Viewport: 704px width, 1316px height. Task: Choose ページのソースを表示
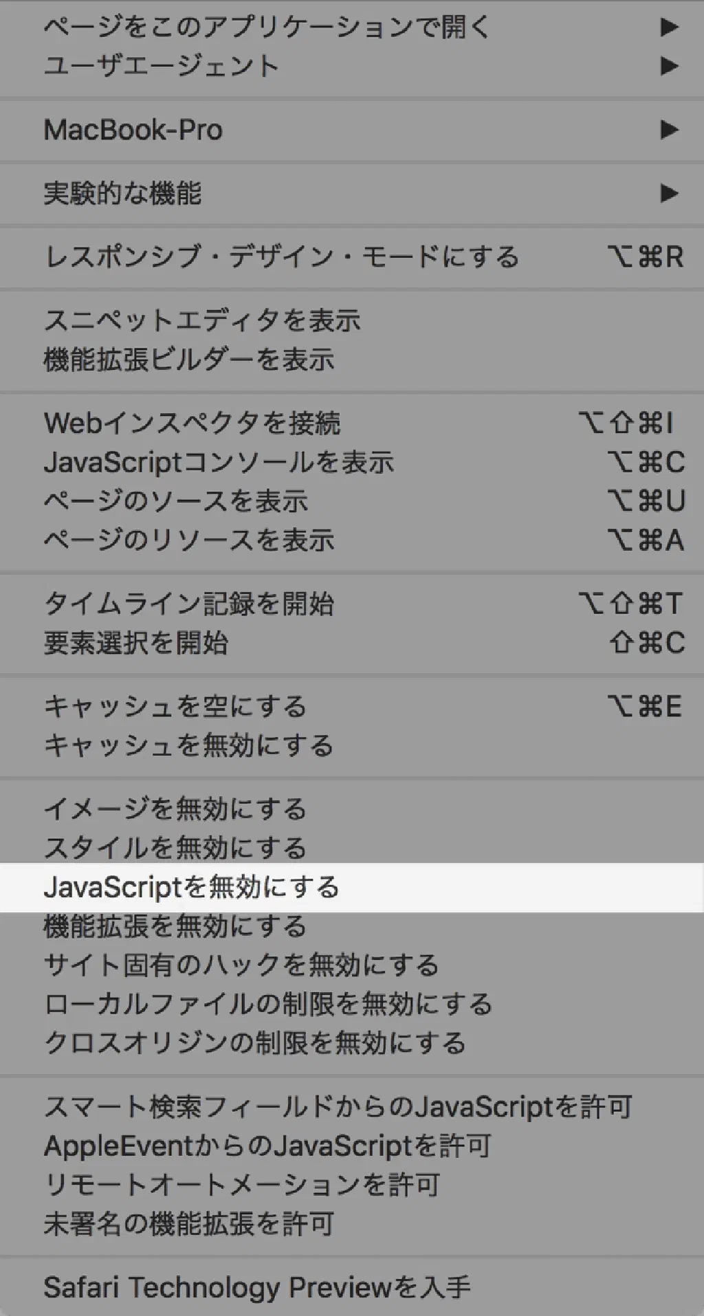tap(176, 501)
